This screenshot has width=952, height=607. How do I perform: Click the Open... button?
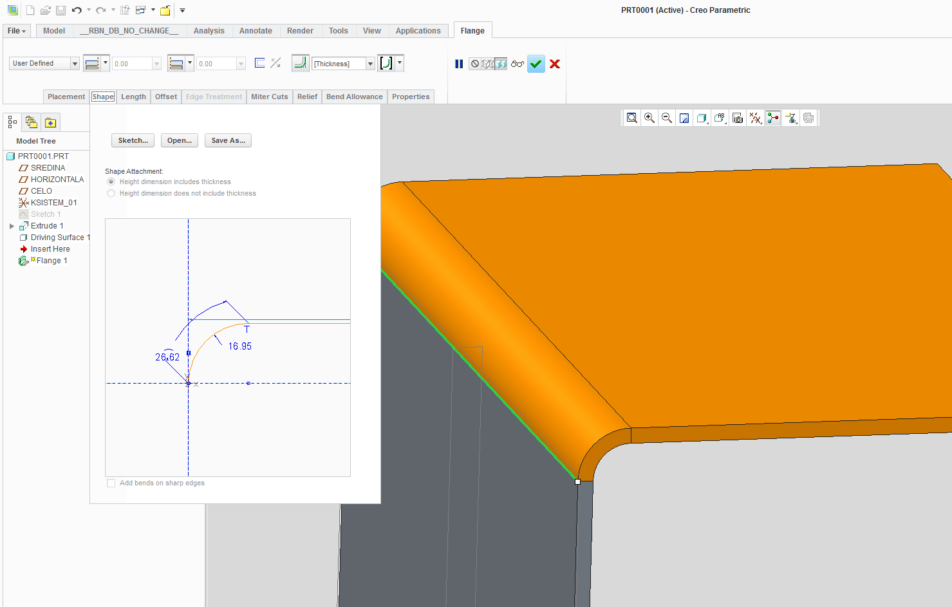point(180,140)
